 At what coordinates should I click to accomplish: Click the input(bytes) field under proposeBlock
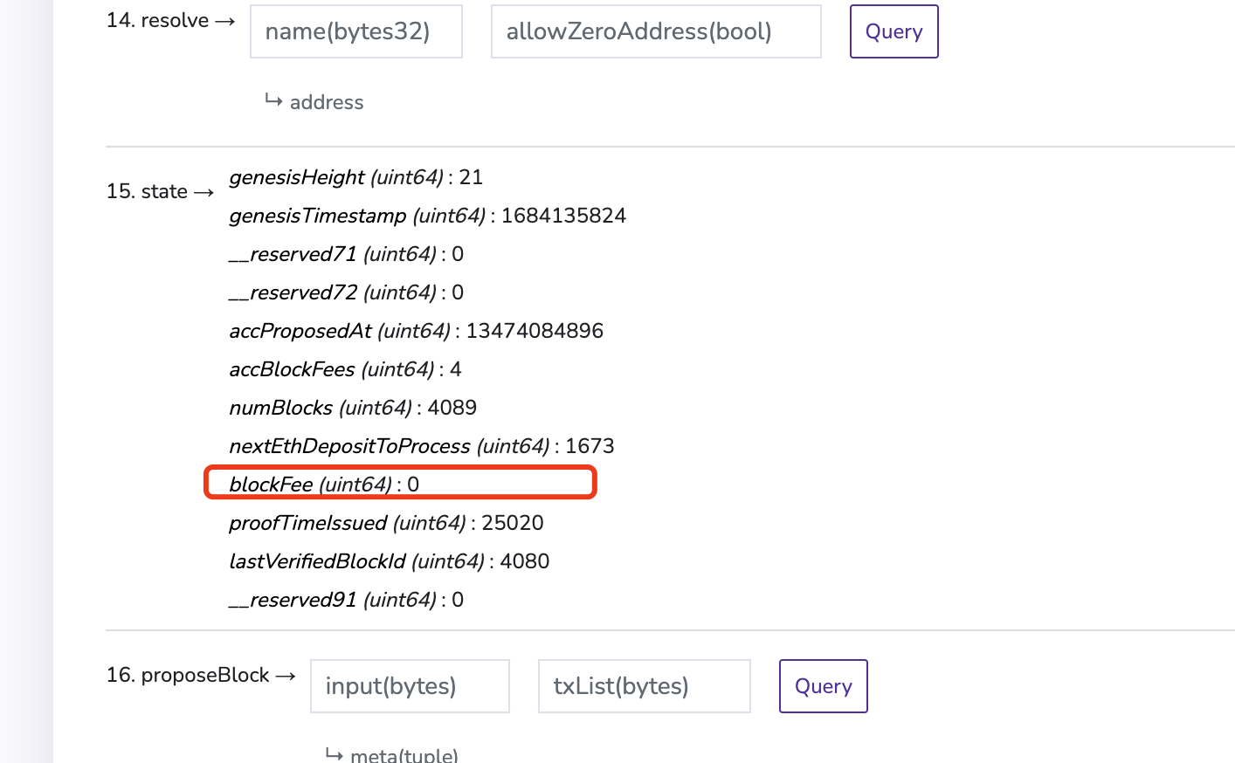click(409, 686)
